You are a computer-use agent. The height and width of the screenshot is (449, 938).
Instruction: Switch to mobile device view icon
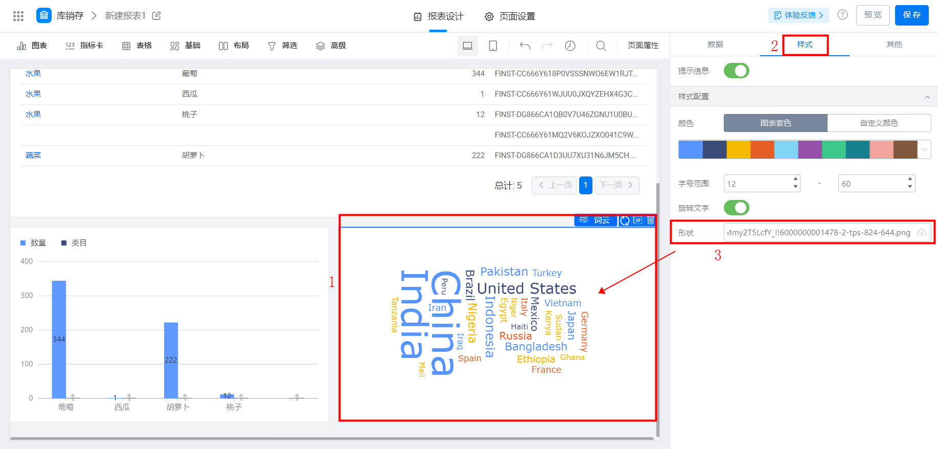tap(493, 46)
